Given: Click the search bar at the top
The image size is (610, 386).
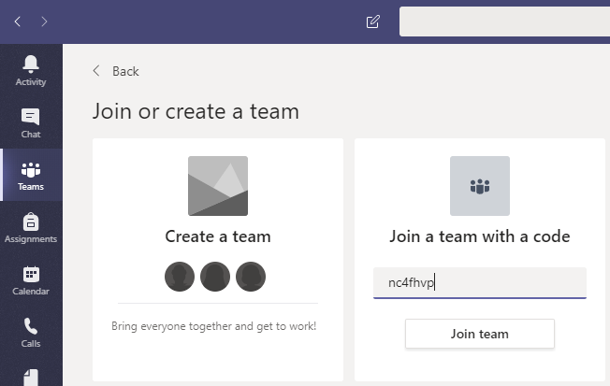Looking at the screenshot, I should click(x=504, y=21).
